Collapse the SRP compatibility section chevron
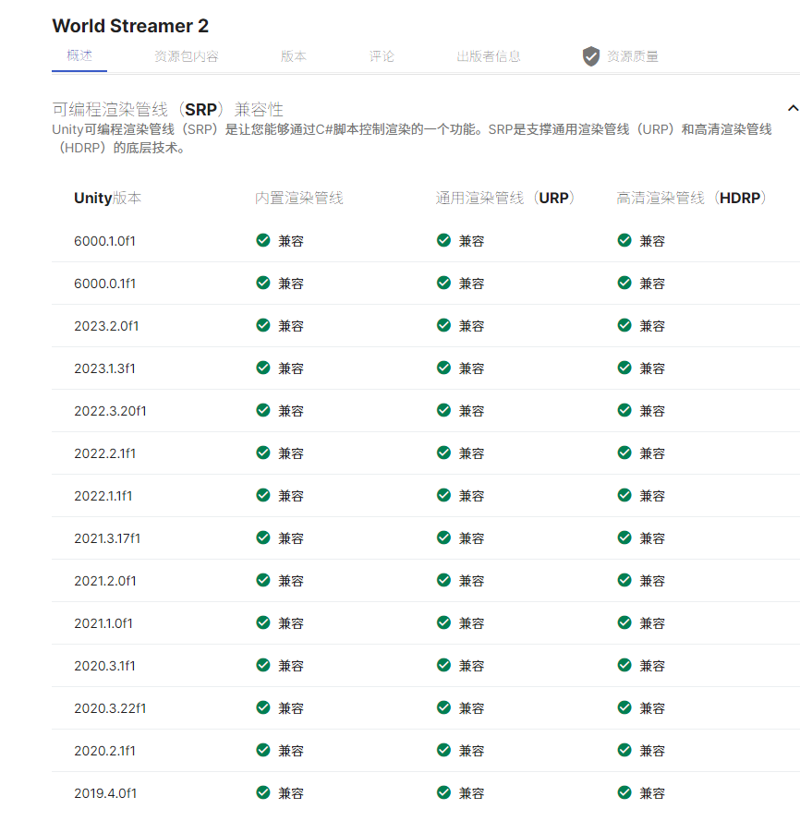The image size is (800, 833). [x=793, y=108]
